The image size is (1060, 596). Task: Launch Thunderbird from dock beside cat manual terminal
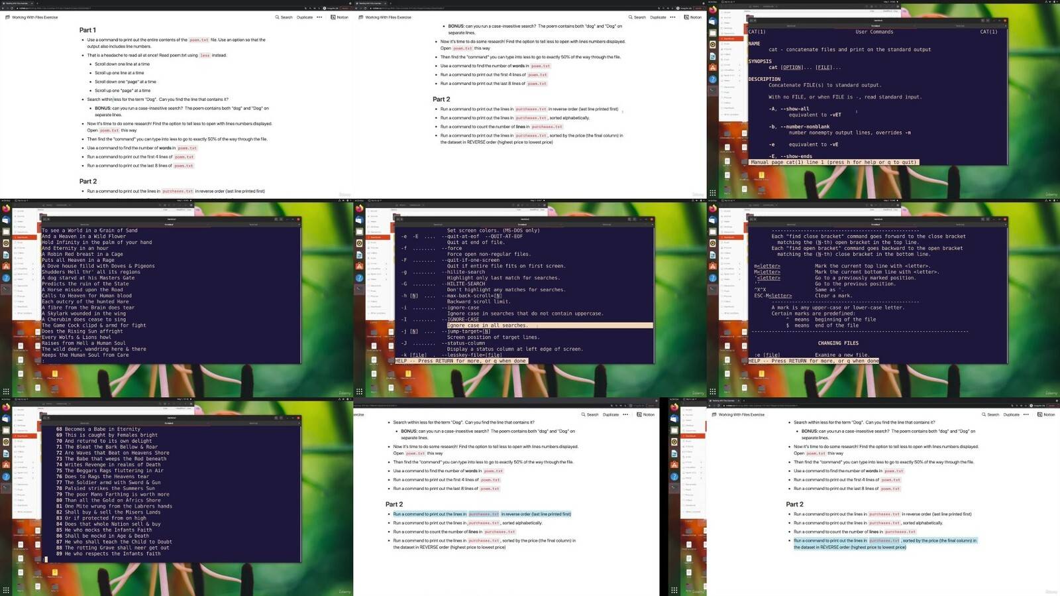(713, 22)
